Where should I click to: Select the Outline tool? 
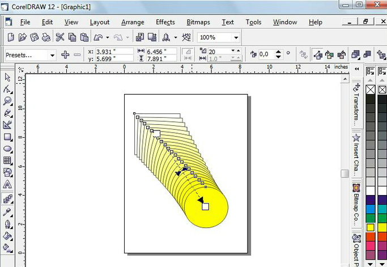[7, 224]
